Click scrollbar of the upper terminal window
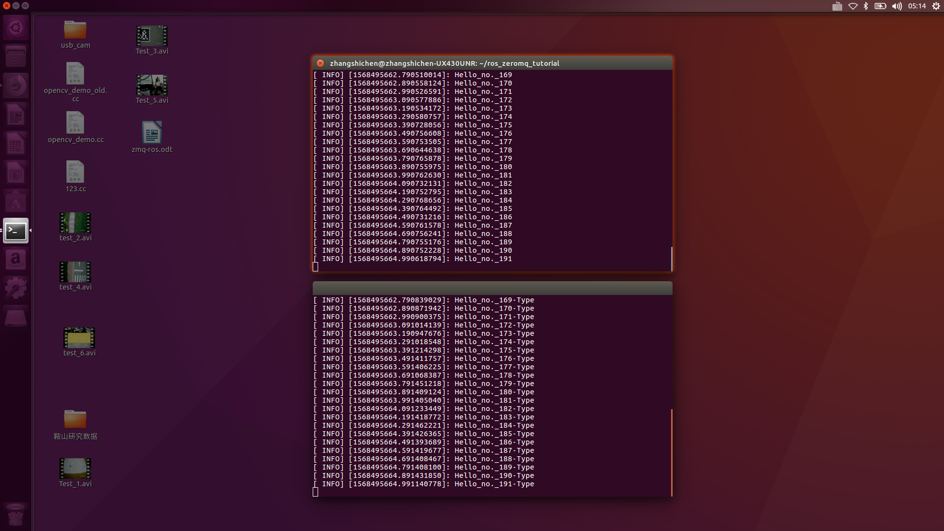This screenshot has width=944, height=531. [x=671, y=258]
